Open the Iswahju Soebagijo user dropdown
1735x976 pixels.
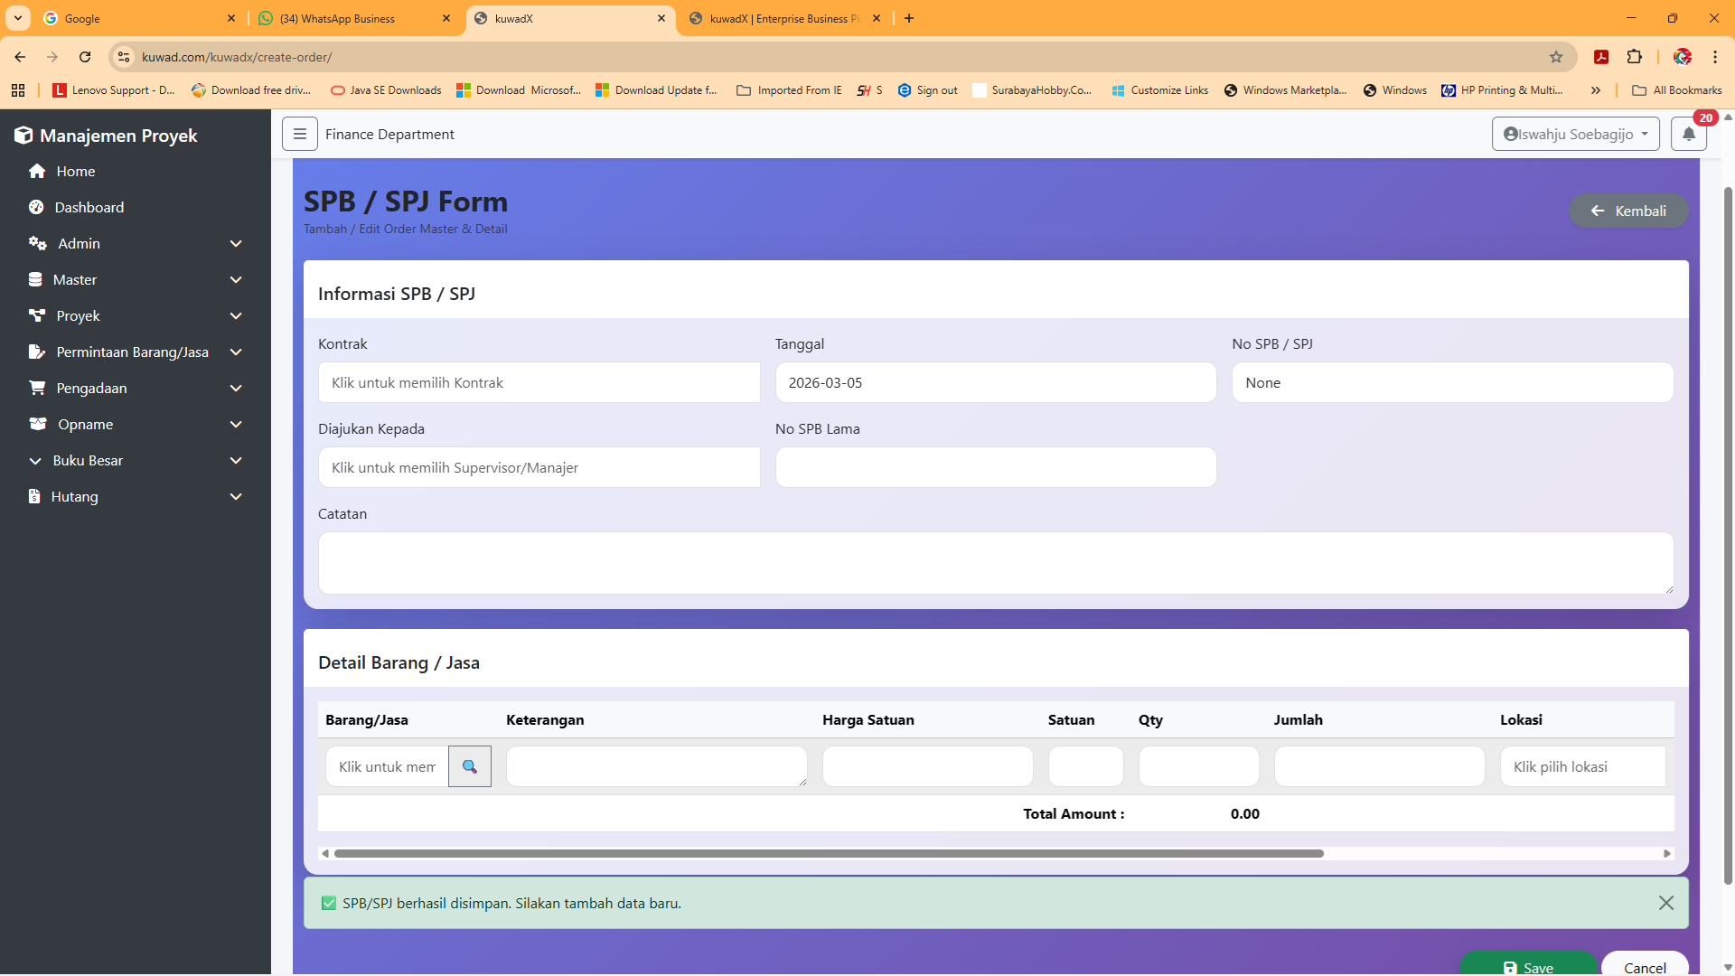click(x=1575, y=134)
